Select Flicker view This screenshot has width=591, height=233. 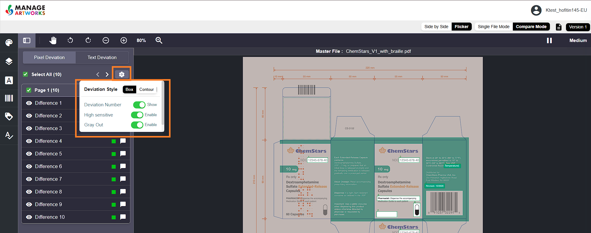(462, 27)
